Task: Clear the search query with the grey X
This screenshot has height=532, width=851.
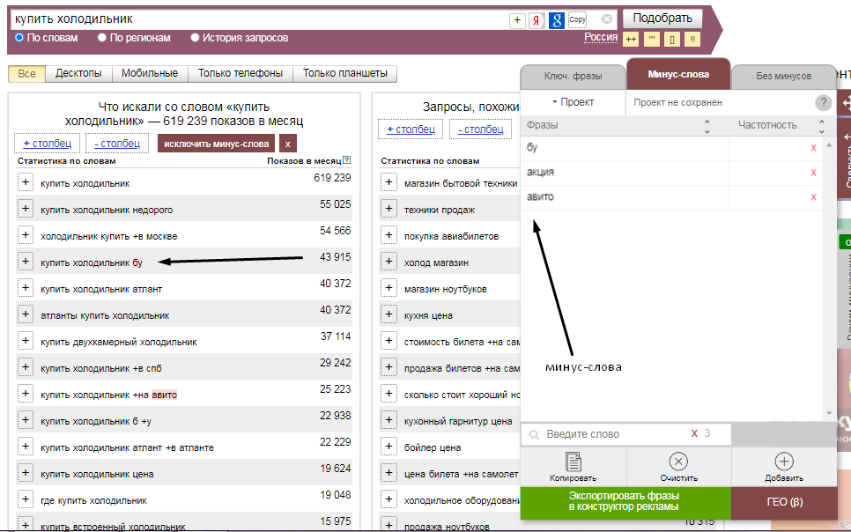Action: (x=607, y=18)
